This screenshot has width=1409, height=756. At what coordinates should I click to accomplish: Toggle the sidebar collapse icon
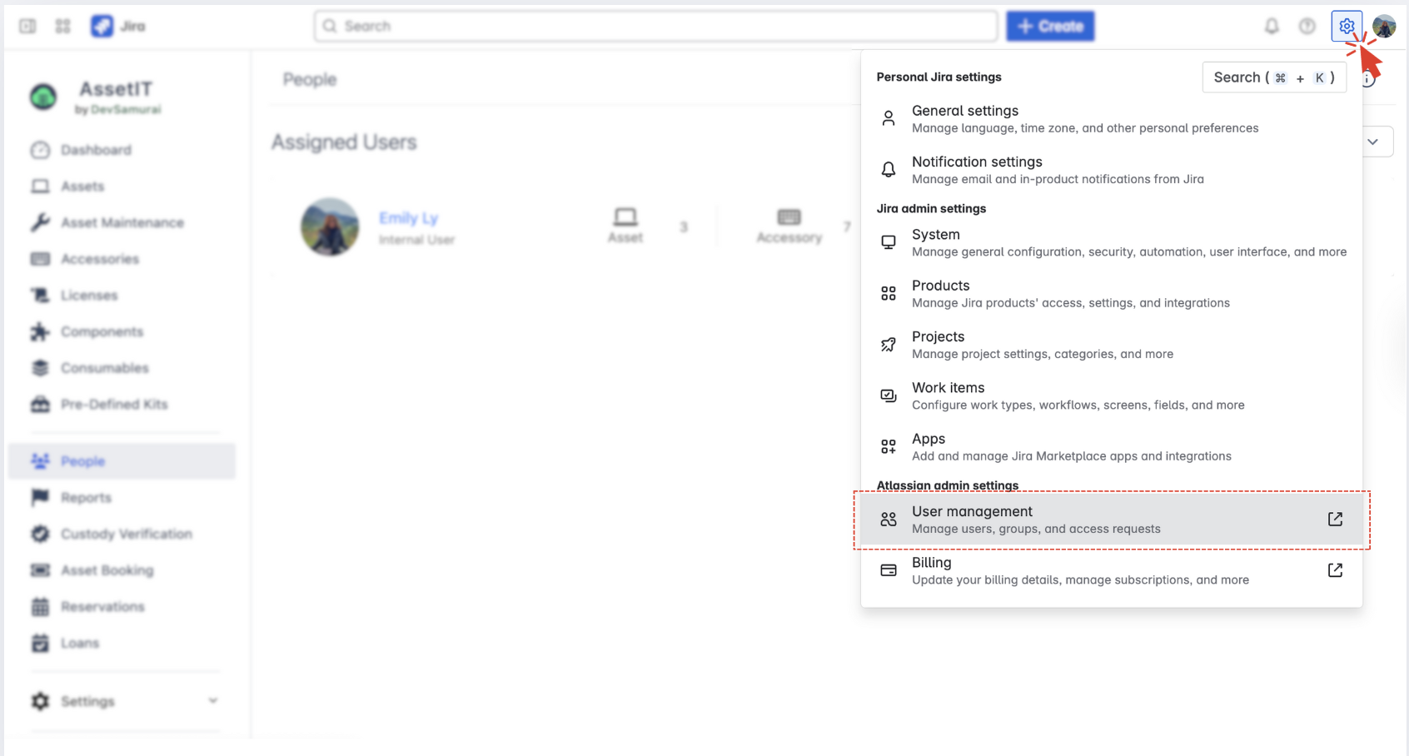[x=27, y=27]
